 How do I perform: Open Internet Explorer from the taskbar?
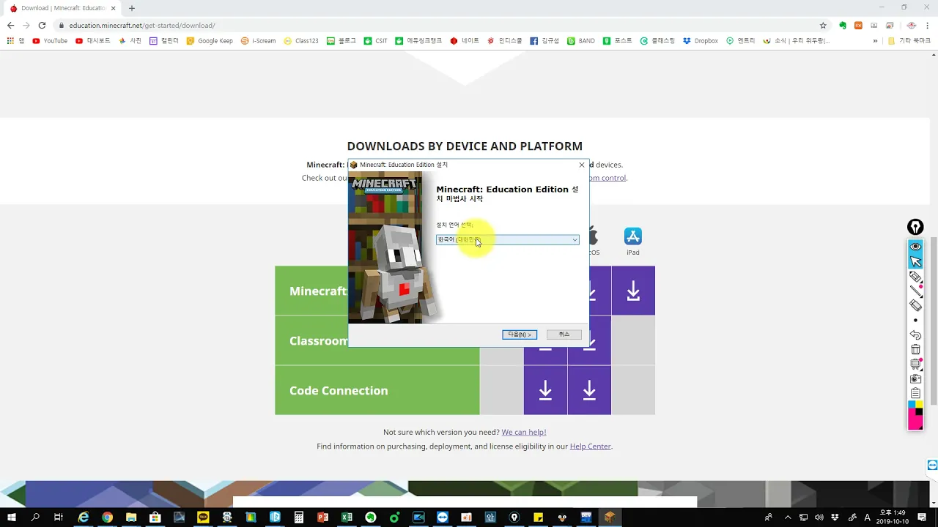(x=84, y=517)
